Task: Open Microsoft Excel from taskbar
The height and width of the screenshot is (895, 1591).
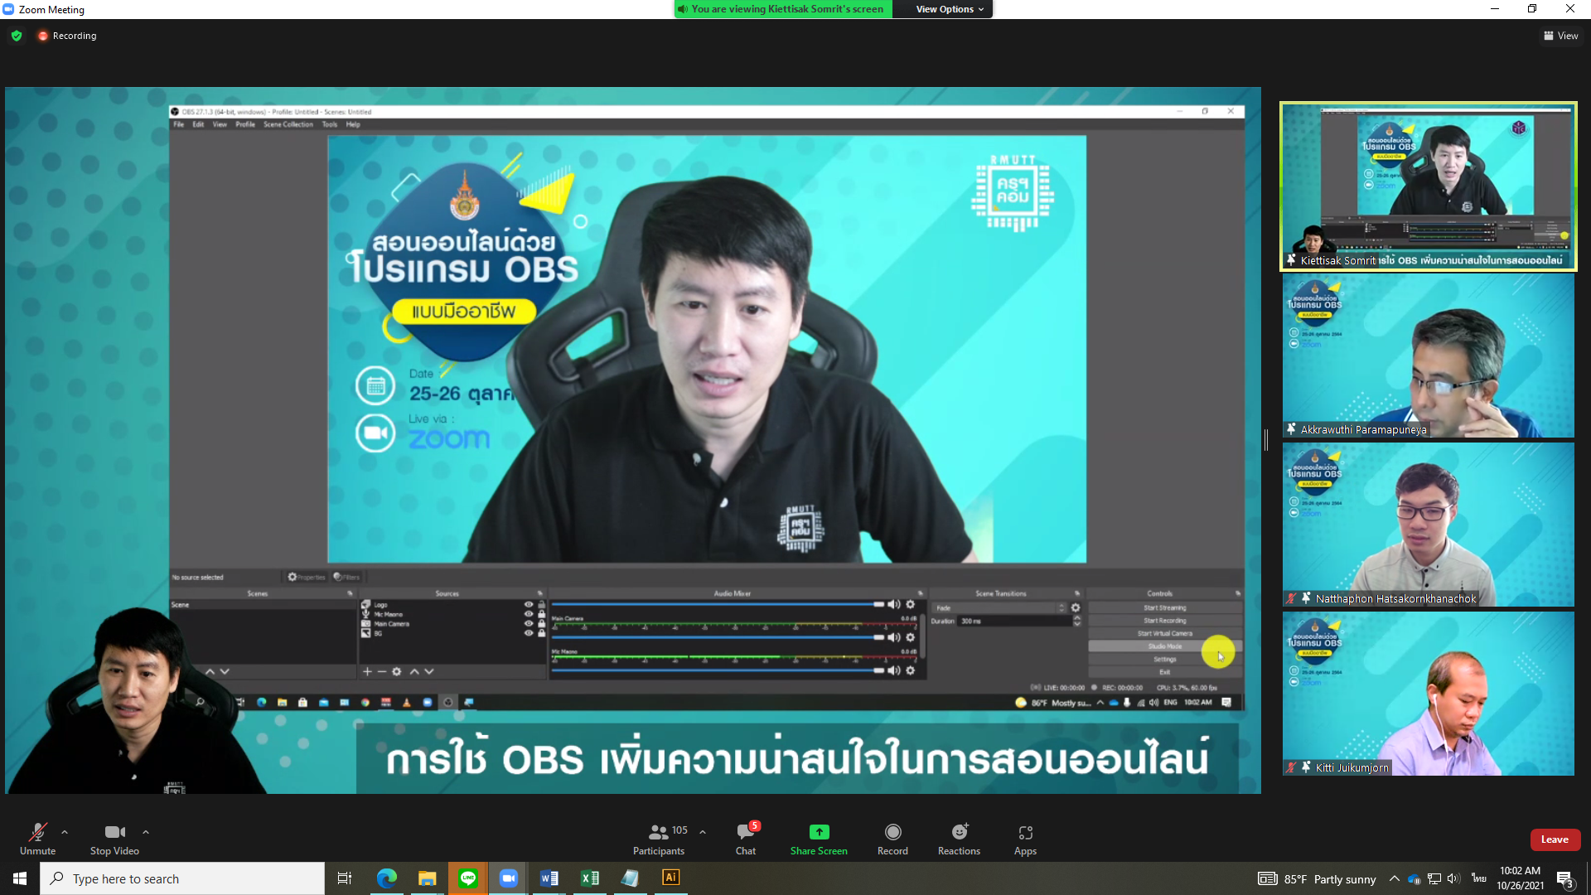Action: [x=589, y=878]
